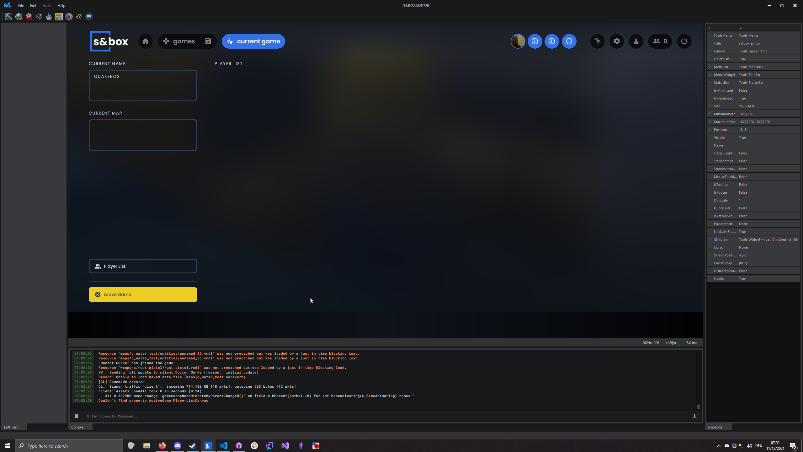Click the empty Current Map box

tap(143, 135)
